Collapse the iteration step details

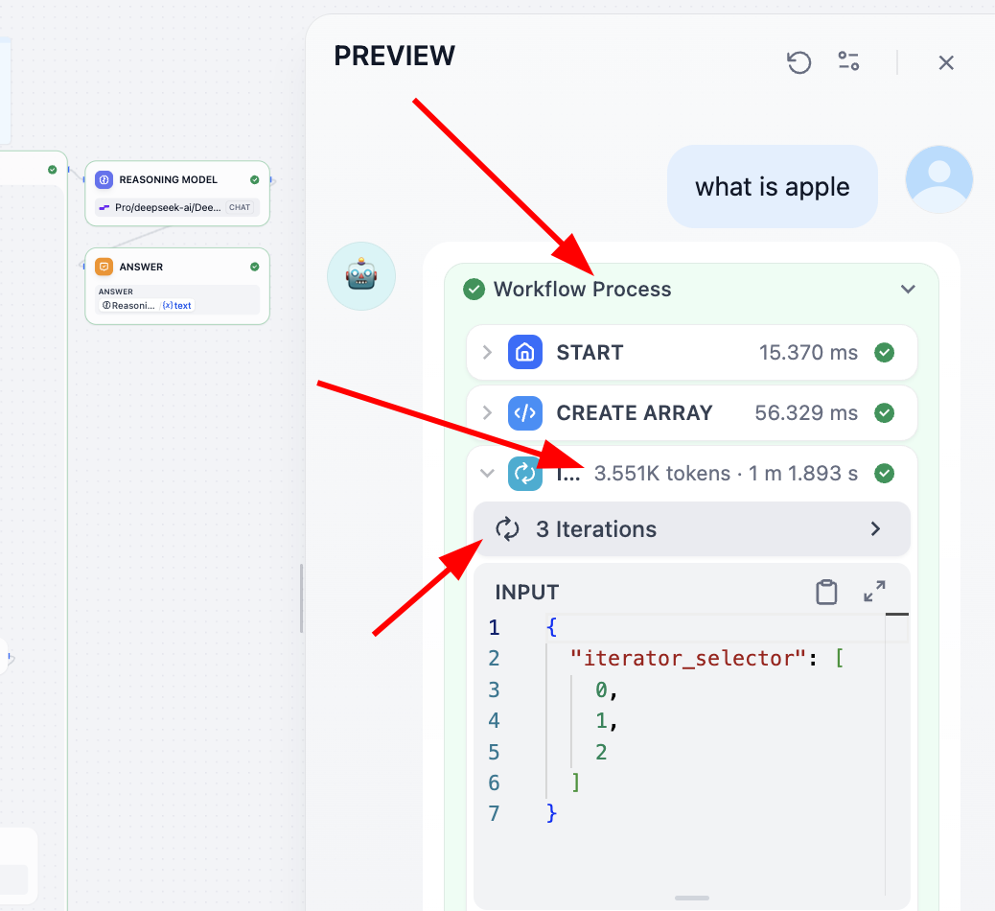pos(487,473)
